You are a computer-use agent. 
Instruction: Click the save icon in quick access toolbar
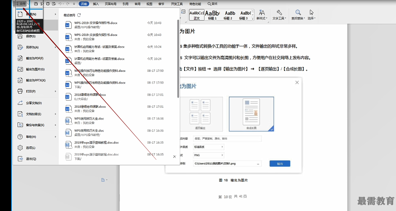click(36, 4)
